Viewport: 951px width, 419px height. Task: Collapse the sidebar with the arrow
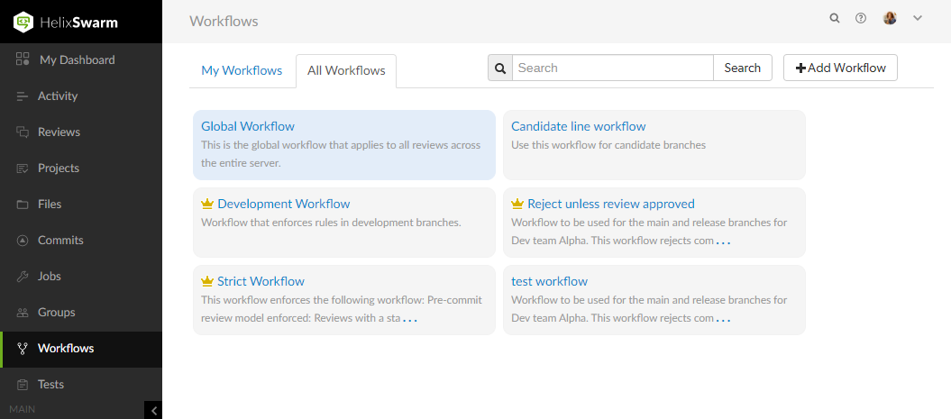154,410
